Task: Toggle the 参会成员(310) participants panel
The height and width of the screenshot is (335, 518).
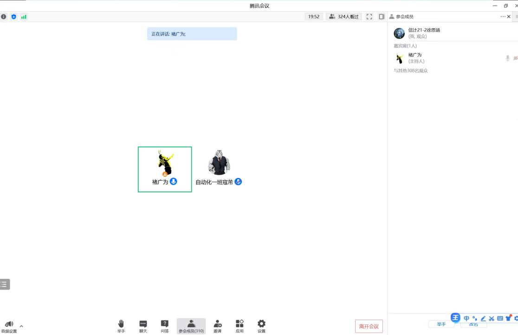Action: pos(191,326)
